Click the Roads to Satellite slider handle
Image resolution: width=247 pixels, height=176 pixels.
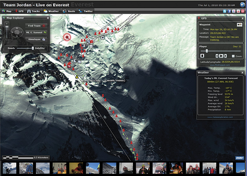33,48
